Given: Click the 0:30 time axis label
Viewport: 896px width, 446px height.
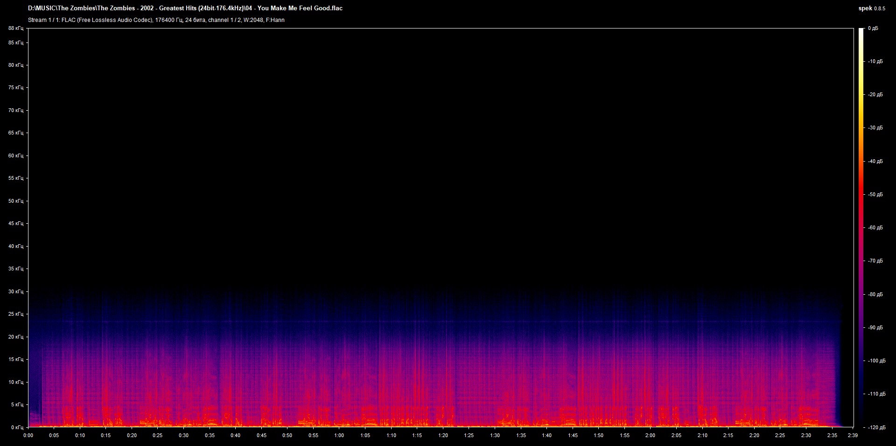Looking at the screenshot, I should pyautogui.click(x=184, y=435).
